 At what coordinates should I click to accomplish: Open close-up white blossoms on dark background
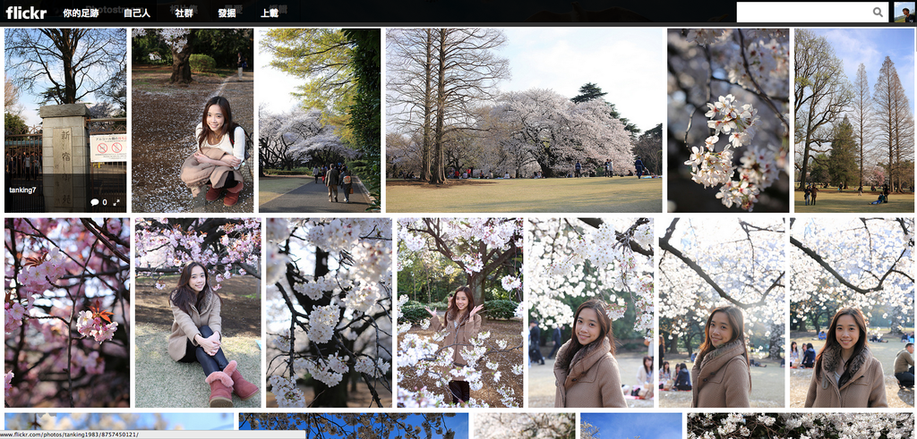coord(728,121)
